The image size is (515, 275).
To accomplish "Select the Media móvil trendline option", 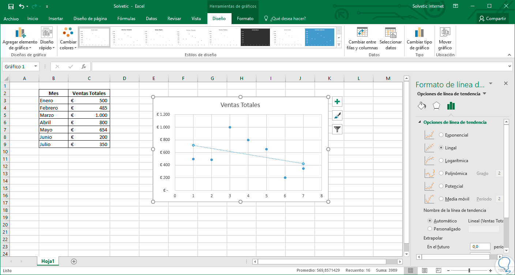I will (x=441, y=199).
